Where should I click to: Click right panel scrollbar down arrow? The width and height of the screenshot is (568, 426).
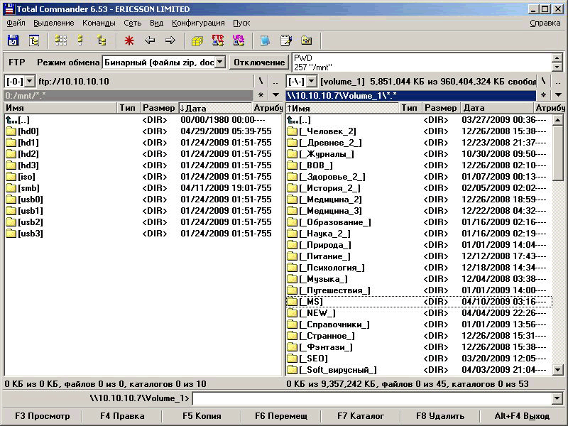click(x=558, y=370)
